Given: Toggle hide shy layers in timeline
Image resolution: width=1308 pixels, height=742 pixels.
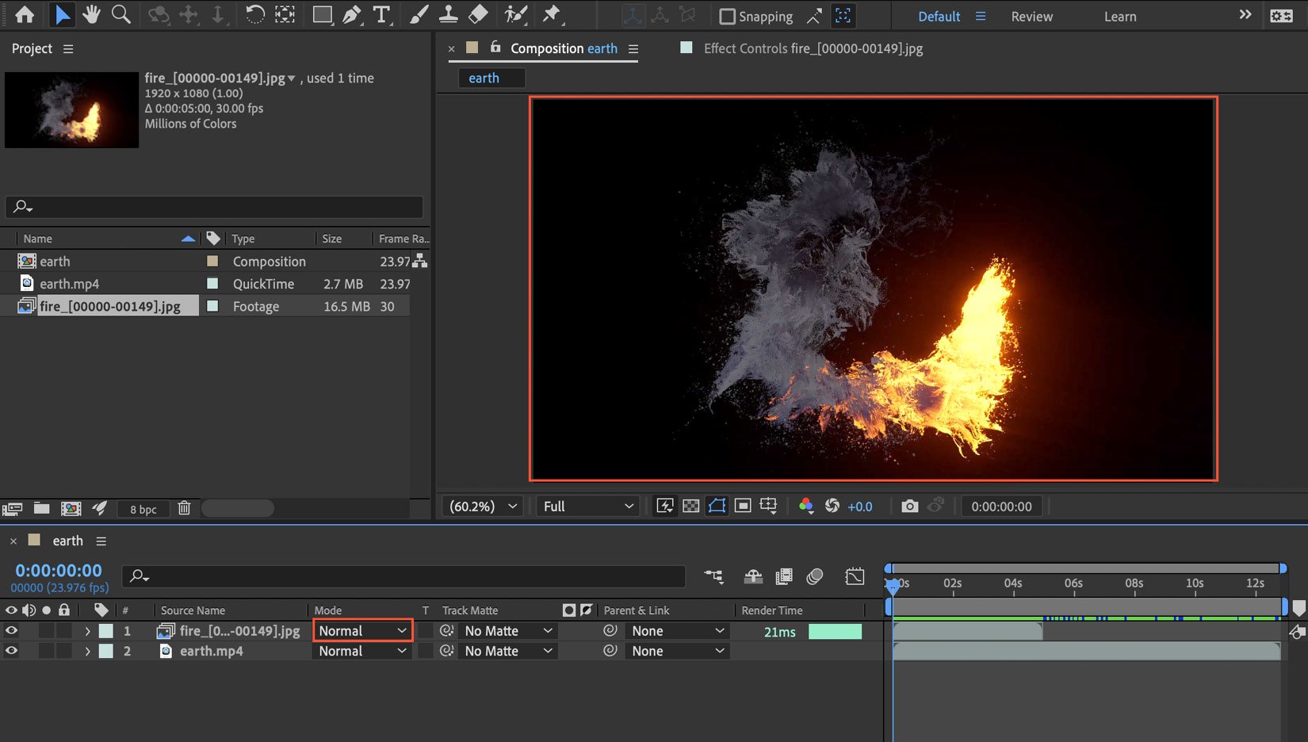Looking at the screenshot, I should [753, 576].
